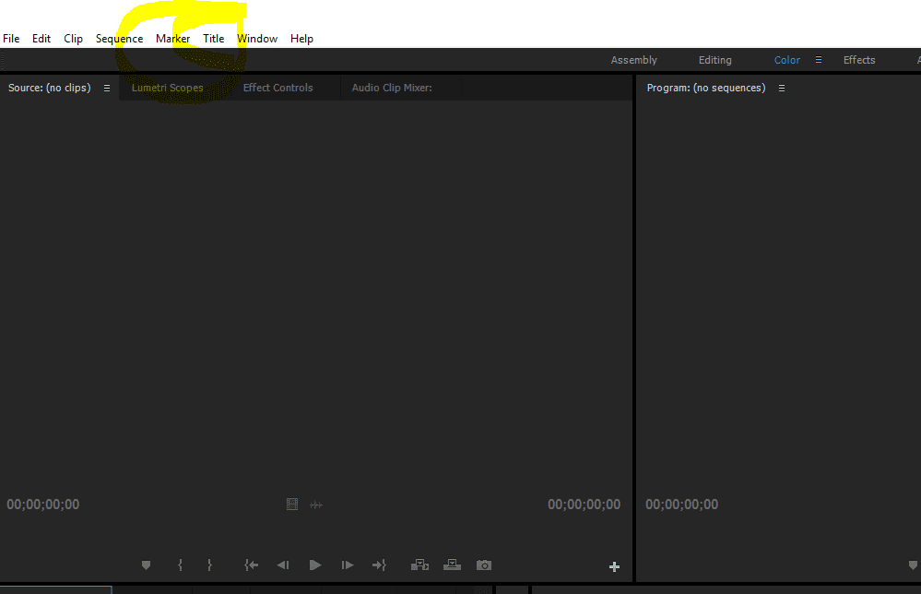Open Source monitor Button Editor plus icon

[x=614, y=567]
